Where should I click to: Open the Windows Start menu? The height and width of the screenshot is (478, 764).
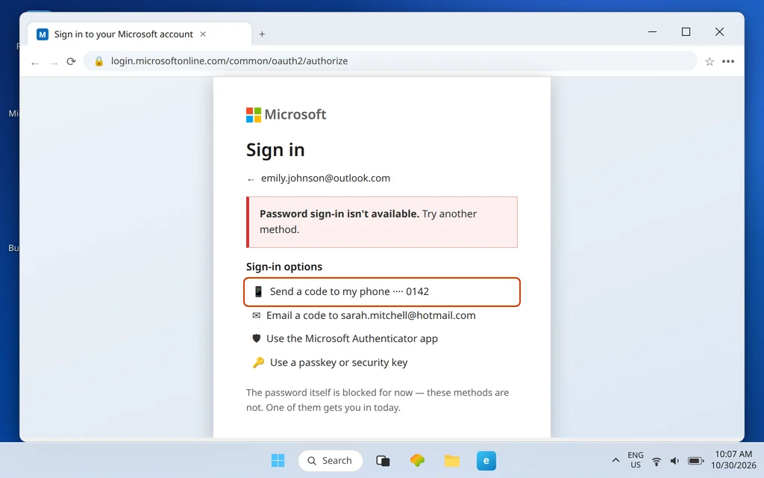[x=278, y=460]
